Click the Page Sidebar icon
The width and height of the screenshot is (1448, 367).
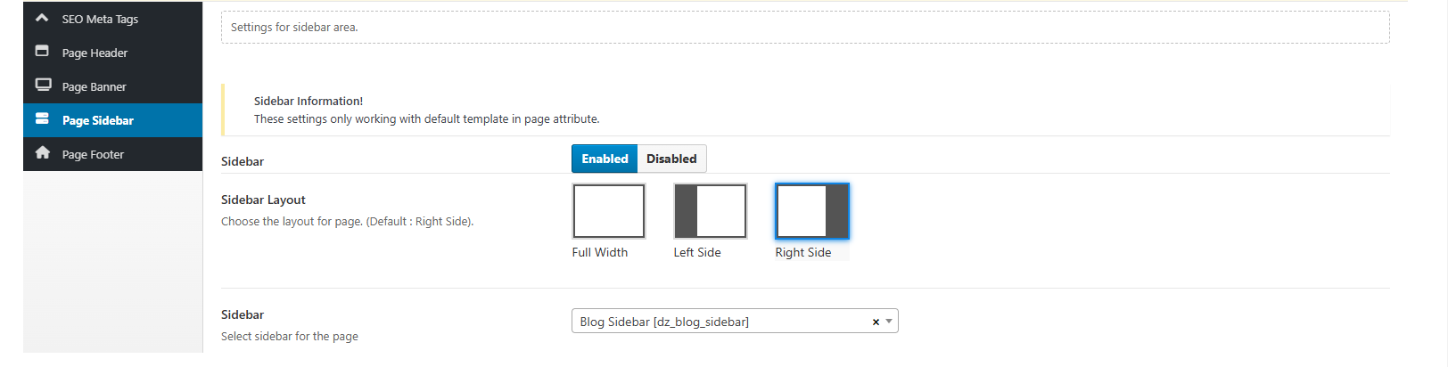[42, 119]
